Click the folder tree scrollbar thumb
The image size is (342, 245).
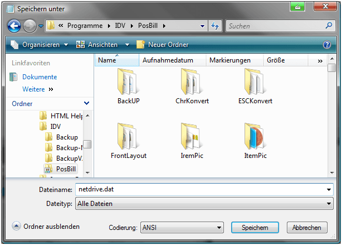87,144
